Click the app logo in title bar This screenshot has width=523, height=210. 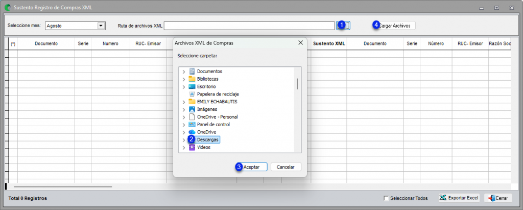tap(7, 7)
